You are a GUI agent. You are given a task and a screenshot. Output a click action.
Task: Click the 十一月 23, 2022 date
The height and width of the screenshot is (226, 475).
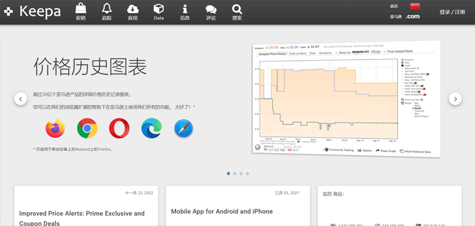click(x=139, y=193)
